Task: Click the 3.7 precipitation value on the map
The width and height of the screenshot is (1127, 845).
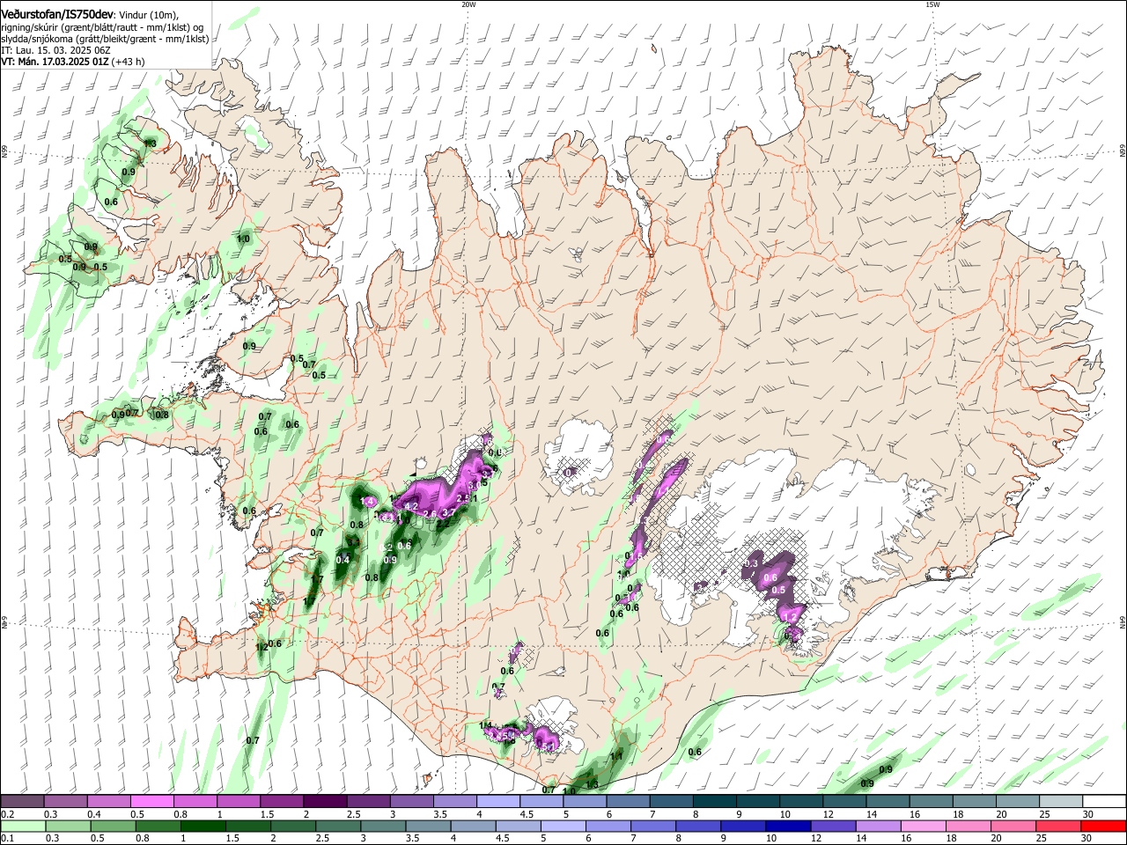Action: (x=448, y=512)
